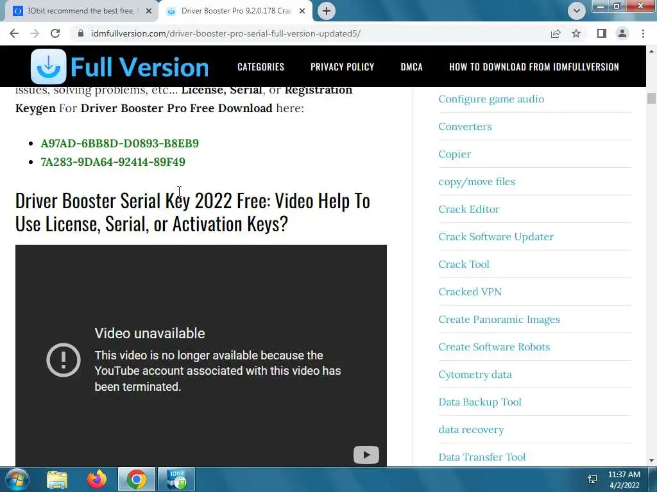
Task: Open the Crack Tool category
Action: click(464, 265)
